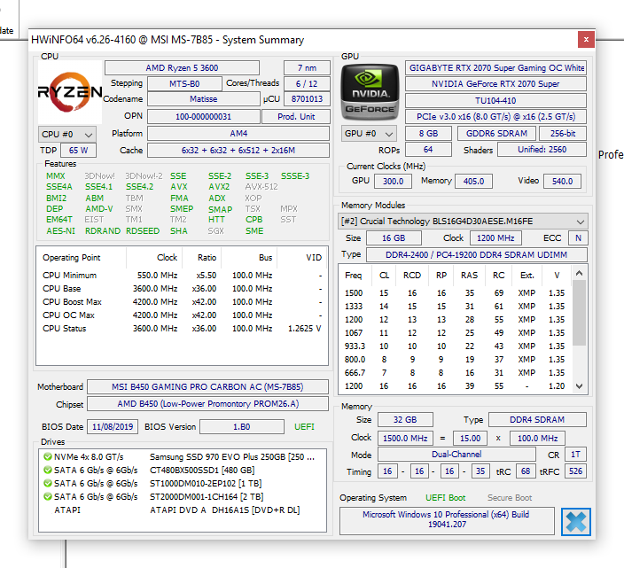The image size is (624, 568).
Task: Click the Windows 10 Professional build field
Action: (x=446, y=519)
